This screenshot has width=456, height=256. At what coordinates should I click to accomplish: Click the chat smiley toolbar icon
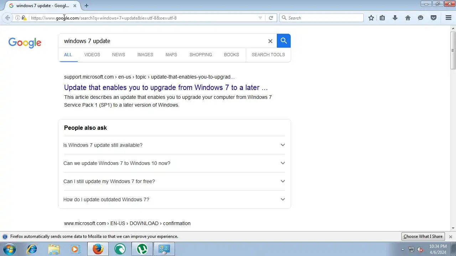(x=421, y=18)
